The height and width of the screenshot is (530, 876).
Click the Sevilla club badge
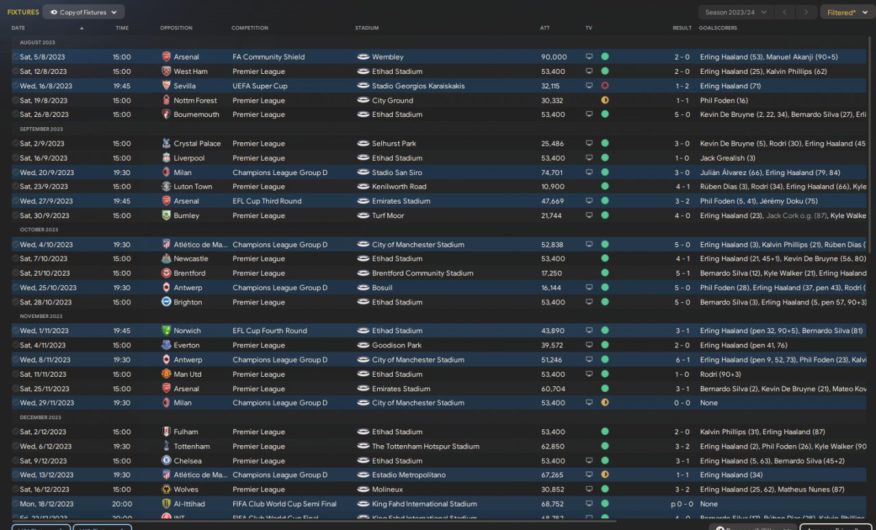(166, 85)
